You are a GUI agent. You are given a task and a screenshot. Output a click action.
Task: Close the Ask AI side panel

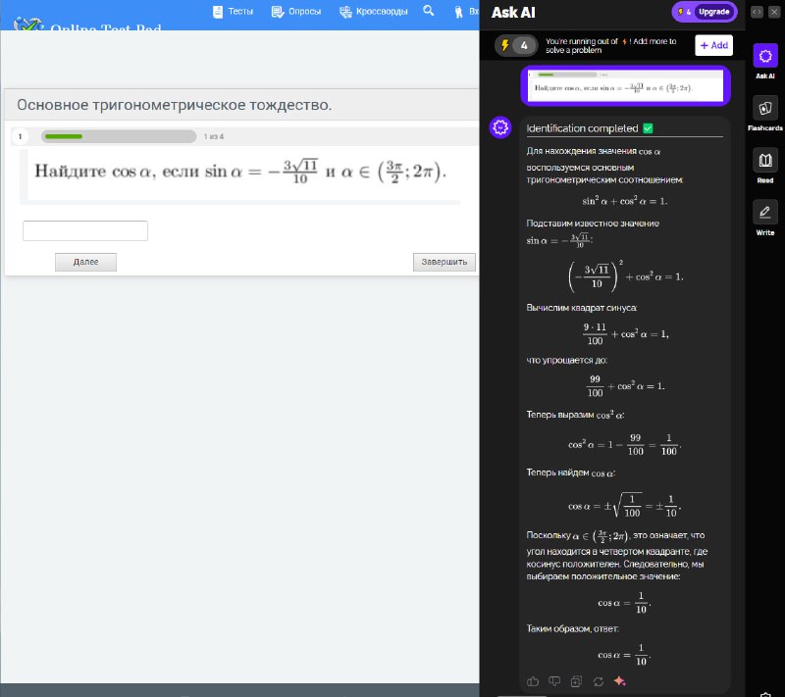[775, 12]
